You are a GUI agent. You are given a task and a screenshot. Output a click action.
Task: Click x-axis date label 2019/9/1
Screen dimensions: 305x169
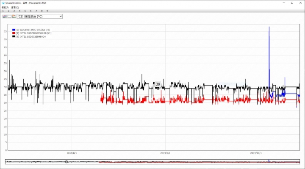(165, 153)
